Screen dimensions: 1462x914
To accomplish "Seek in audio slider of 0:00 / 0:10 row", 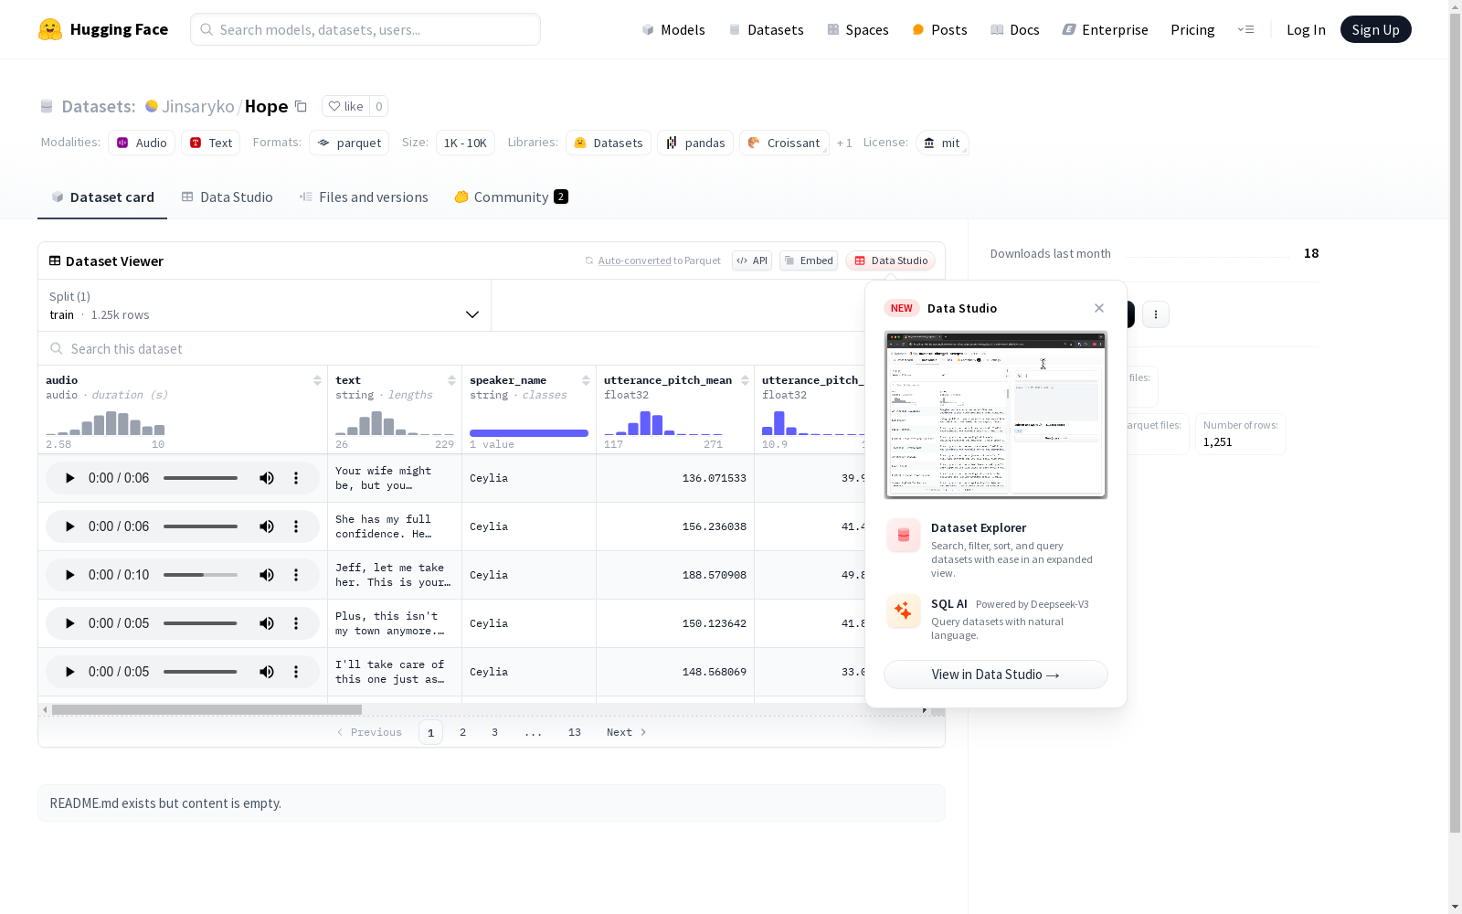I will click(x=200, y=575).
